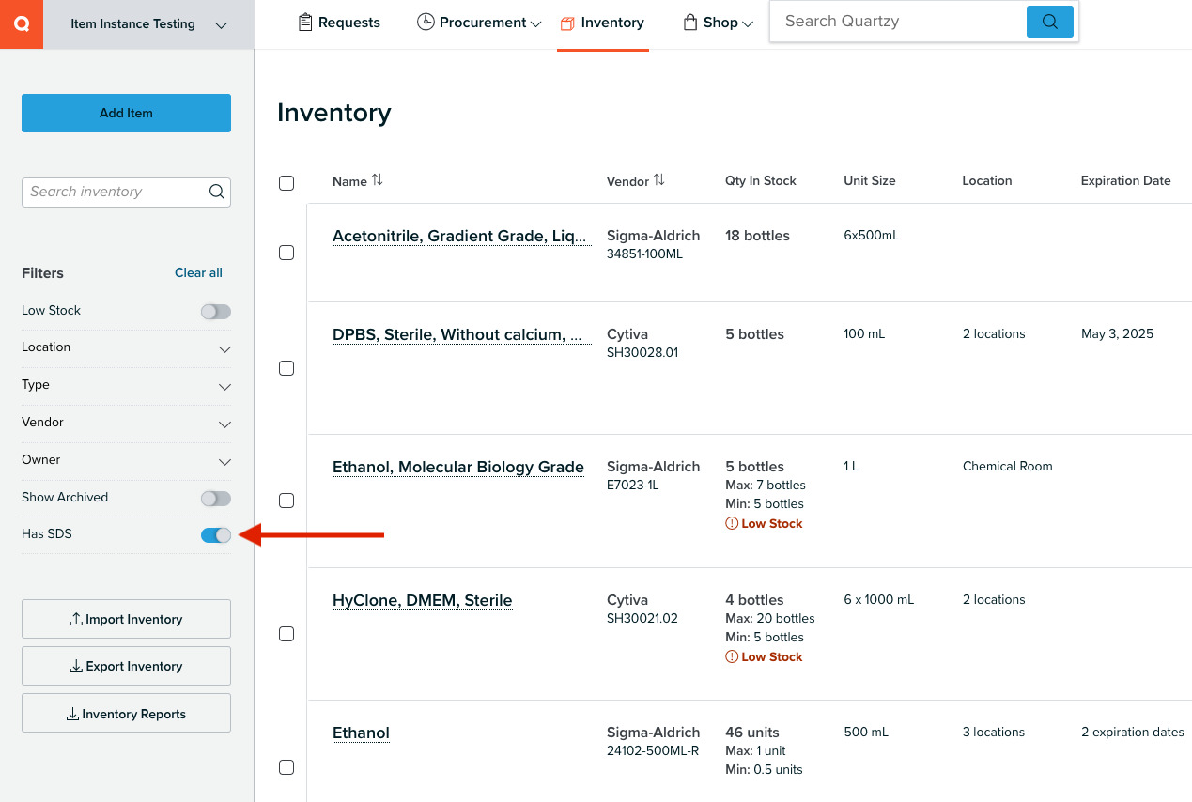Open the Ethanol 500 mL item link
Viewport: 1192px width, 802px height.
click(361, 733)
